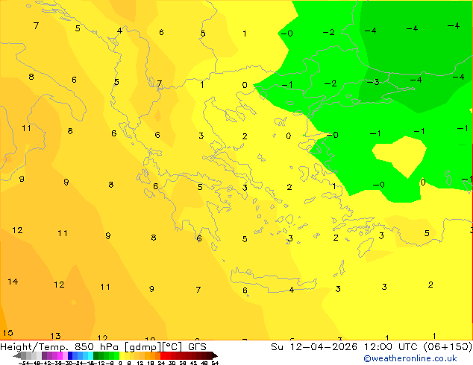
Task: Select the dark green swatch on the scale
Action: pos(95,355)
